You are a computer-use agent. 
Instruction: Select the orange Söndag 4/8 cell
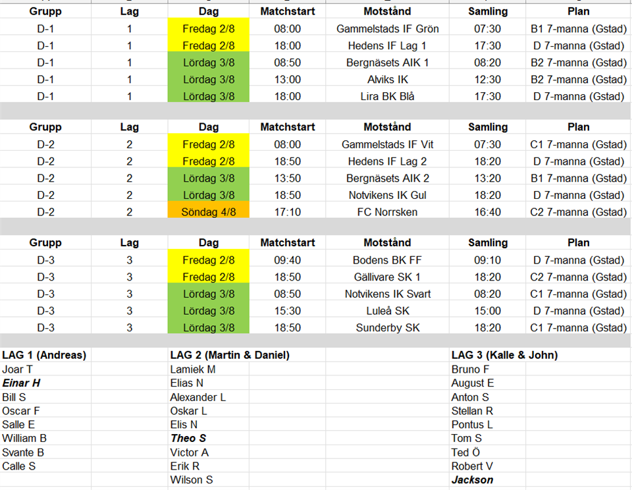(209, 212)
